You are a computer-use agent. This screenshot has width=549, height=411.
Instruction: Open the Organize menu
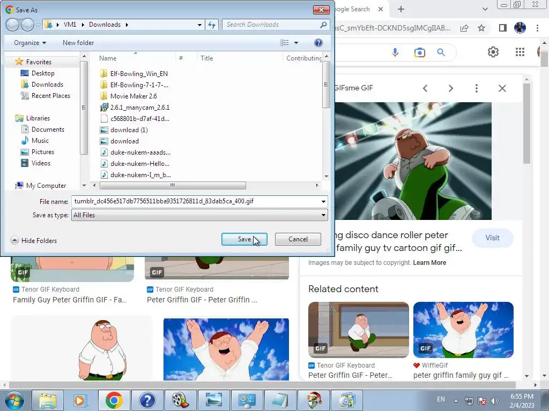30,43
